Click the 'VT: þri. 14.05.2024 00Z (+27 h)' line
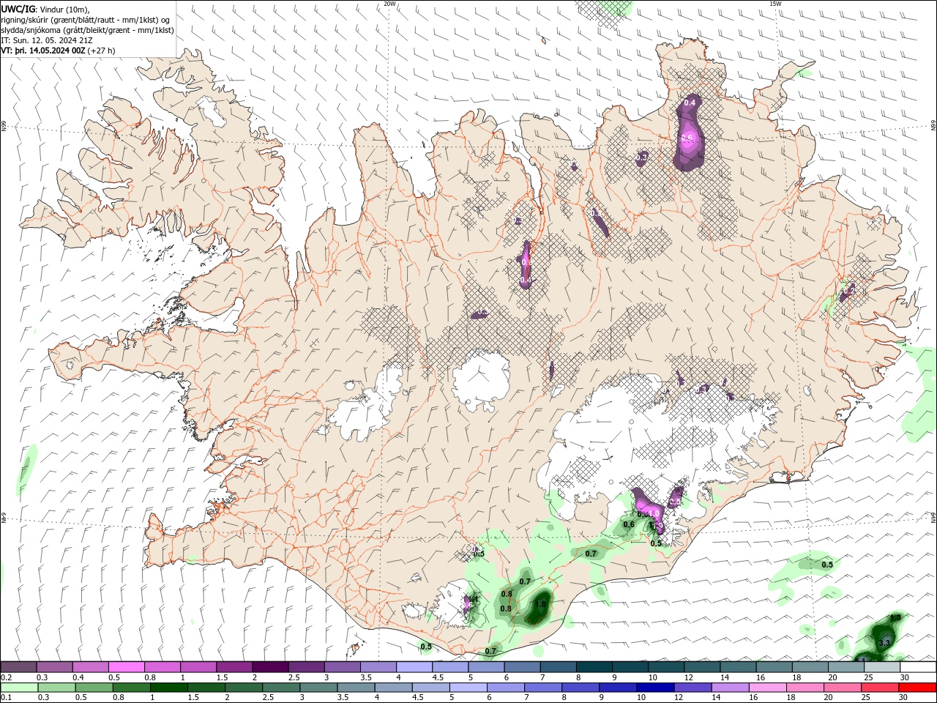 58,51
